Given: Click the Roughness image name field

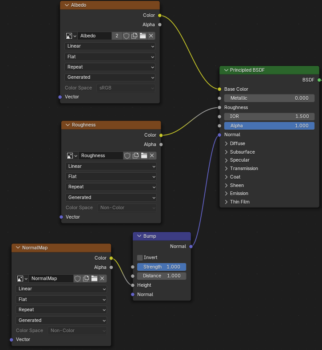Looking at the screenshot, I should (100, 156).
